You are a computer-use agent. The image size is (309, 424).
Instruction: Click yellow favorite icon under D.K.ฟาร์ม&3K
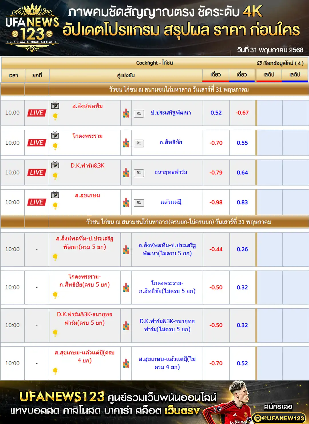tap(55, 176)
